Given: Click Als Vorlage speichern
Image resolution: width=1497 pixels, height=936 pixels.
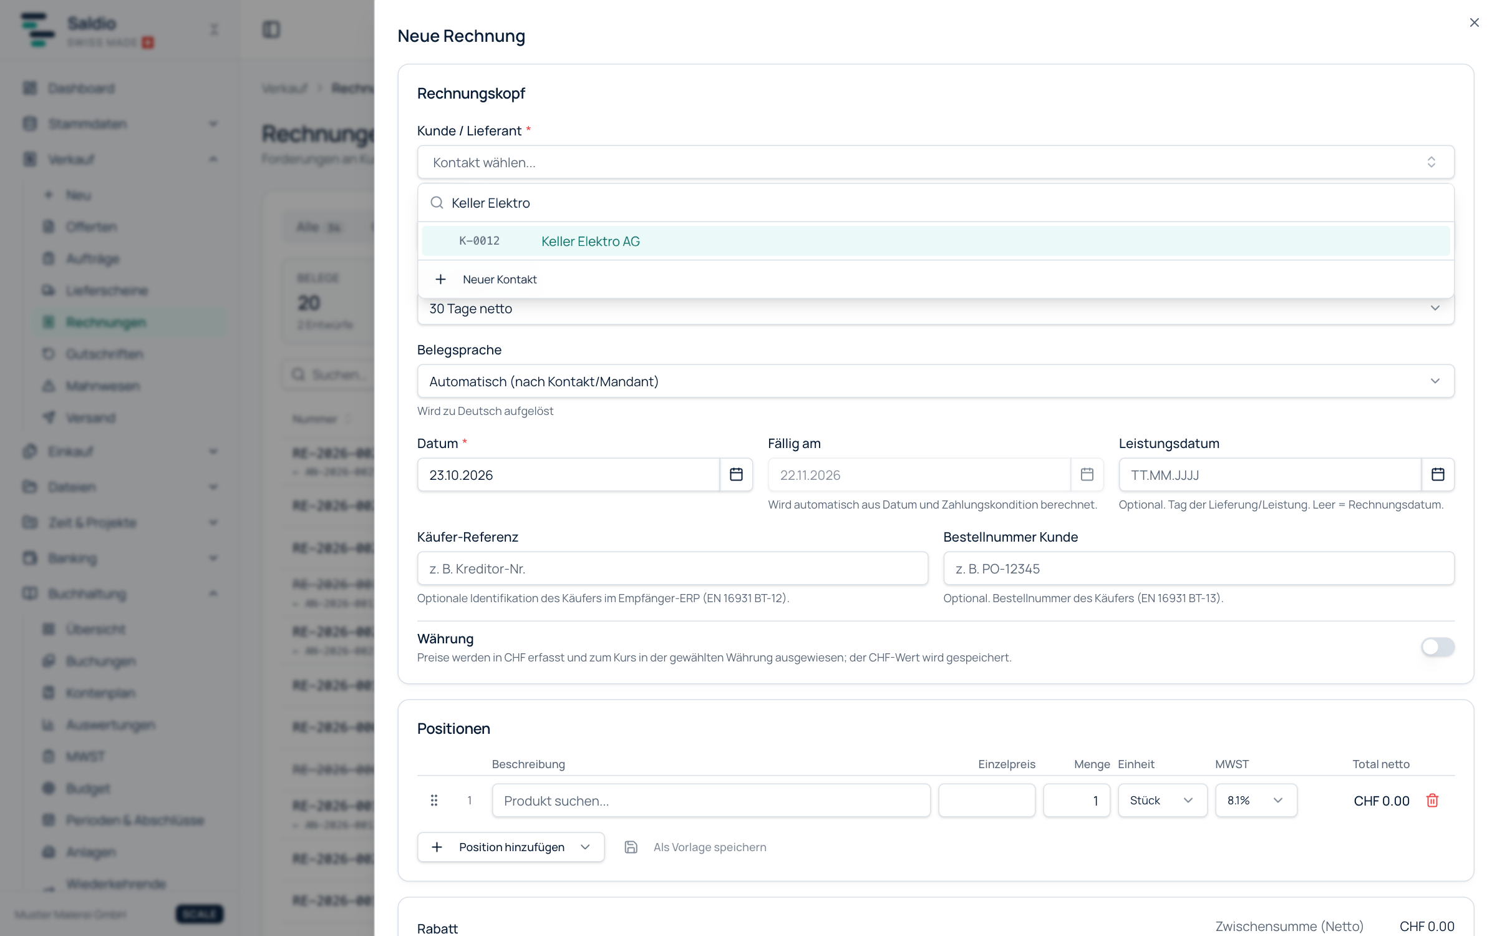Looking at the screenshot, I should click(710, 847).
